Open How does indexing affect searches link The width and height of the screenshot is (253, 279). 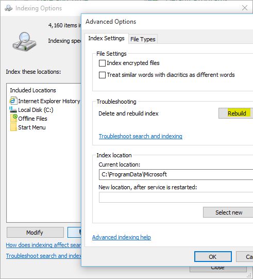(x=43, y=245)
